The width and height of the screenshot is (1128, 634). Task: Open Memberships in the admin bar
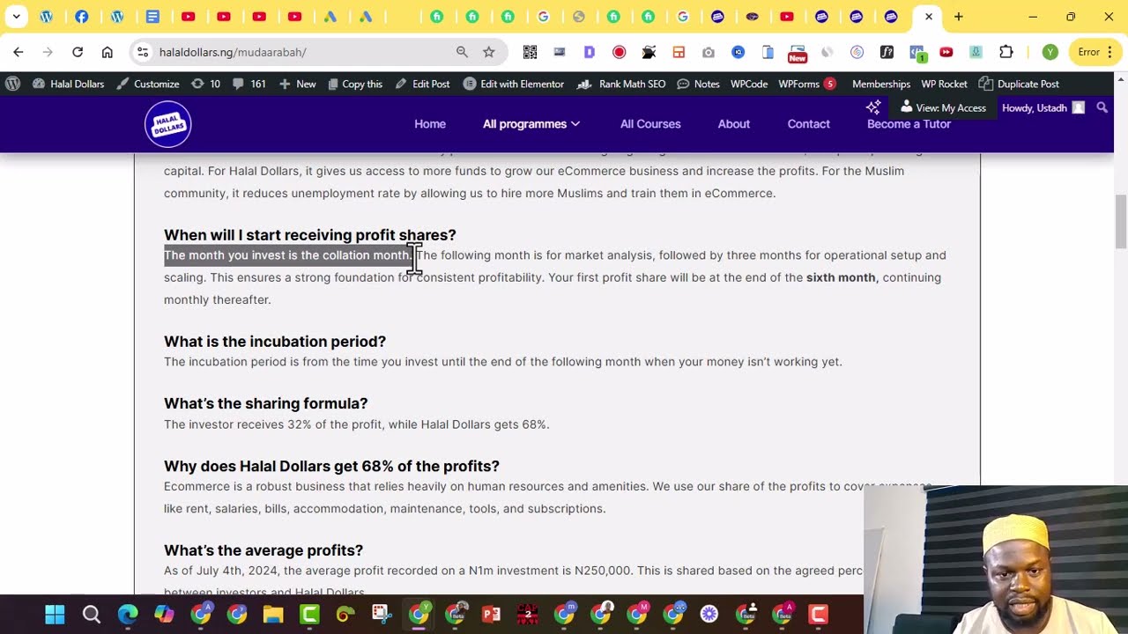point(880,84)
